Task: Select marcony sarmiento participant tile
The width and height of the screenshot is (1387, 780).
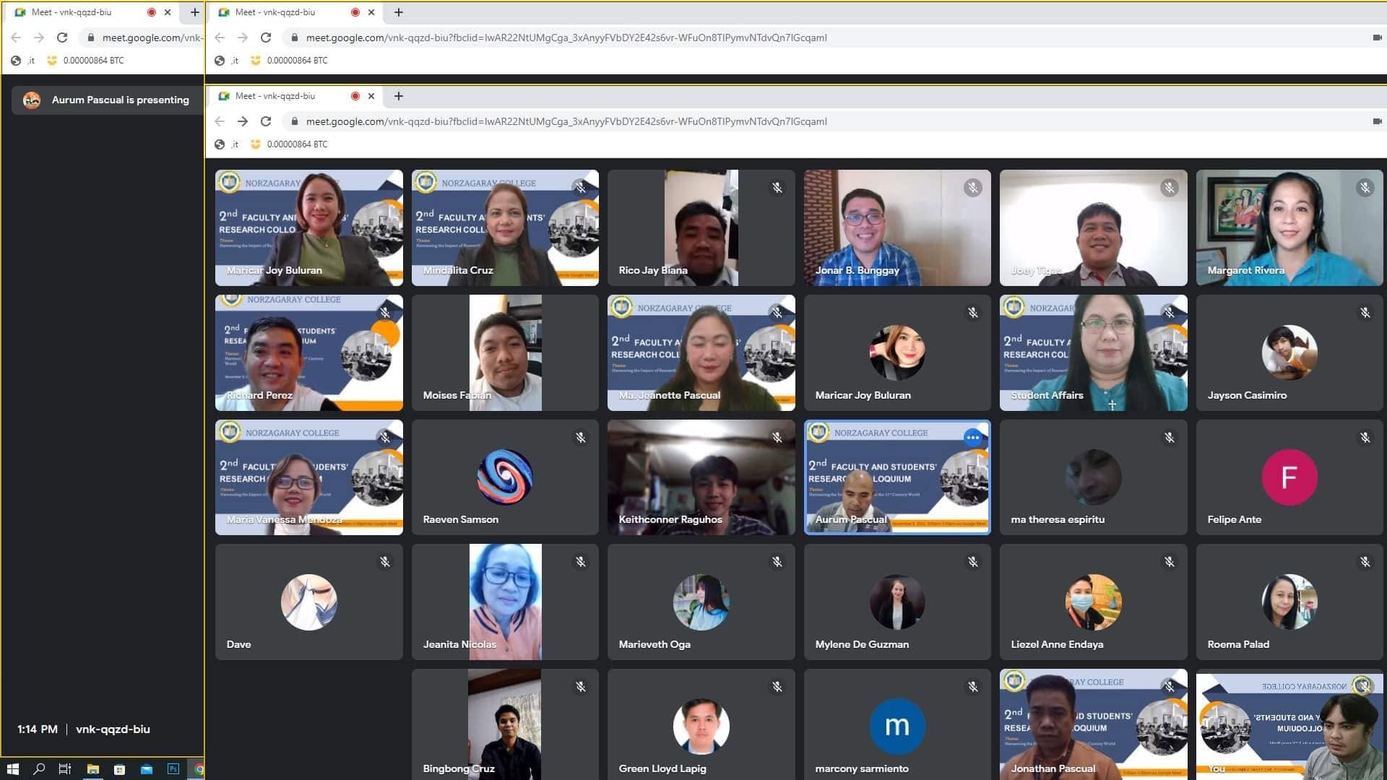Action: (897, 724)
